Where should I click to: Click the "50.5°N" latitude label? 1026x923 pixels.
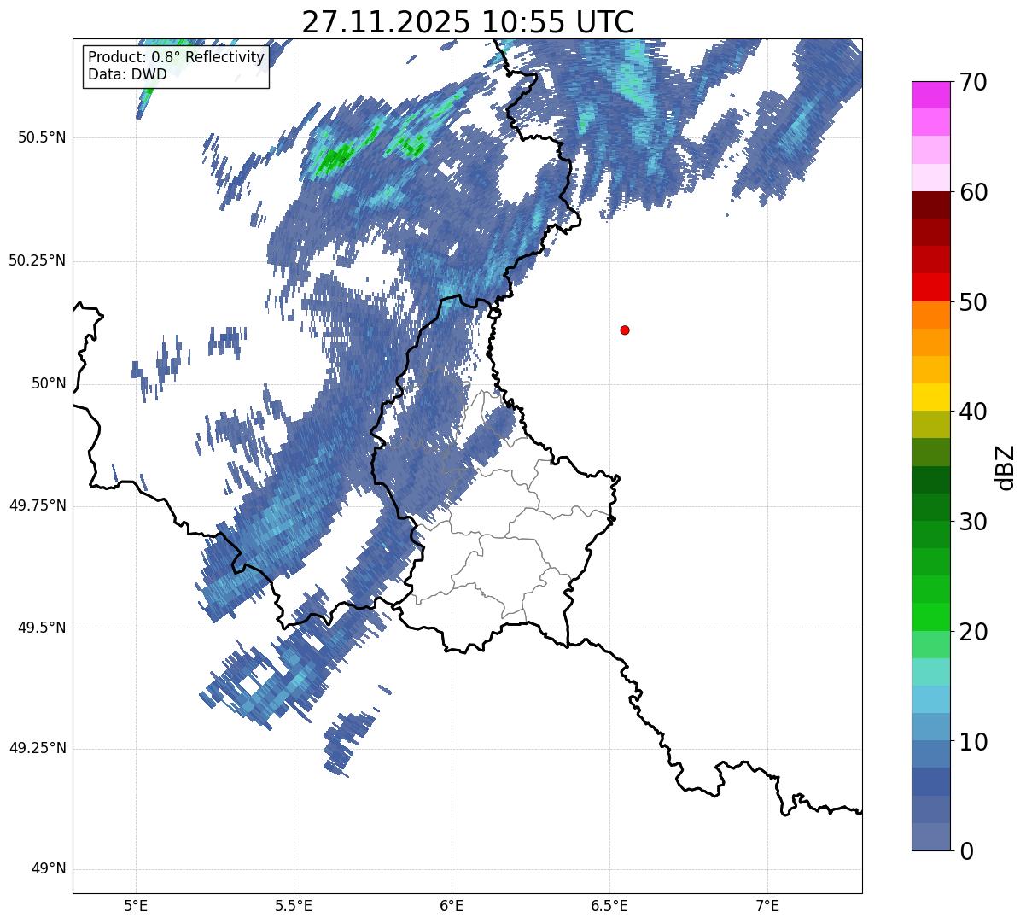[42, 138]
